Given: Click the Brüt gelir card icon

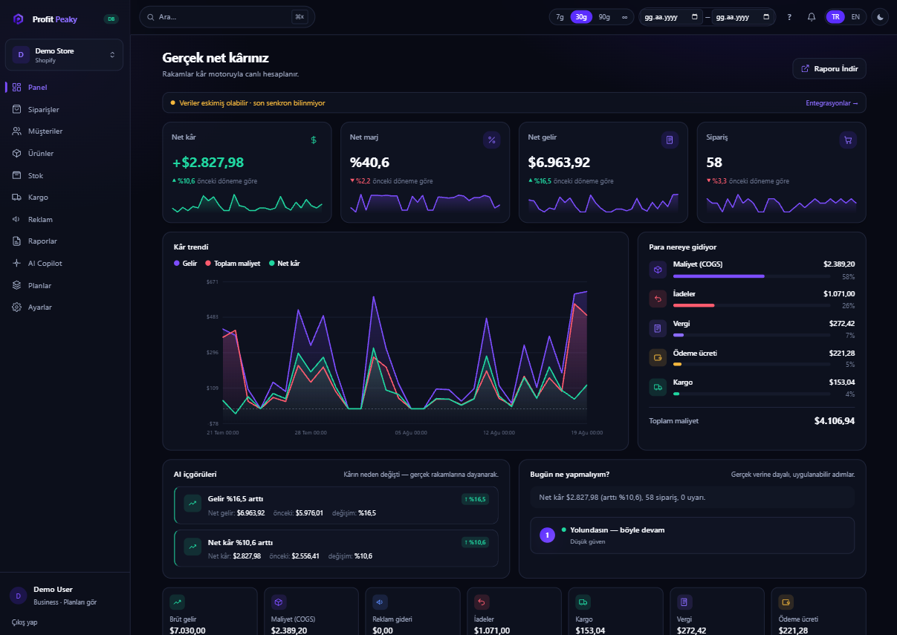Looking at the screenshot, I should click(x=178, y=602).
